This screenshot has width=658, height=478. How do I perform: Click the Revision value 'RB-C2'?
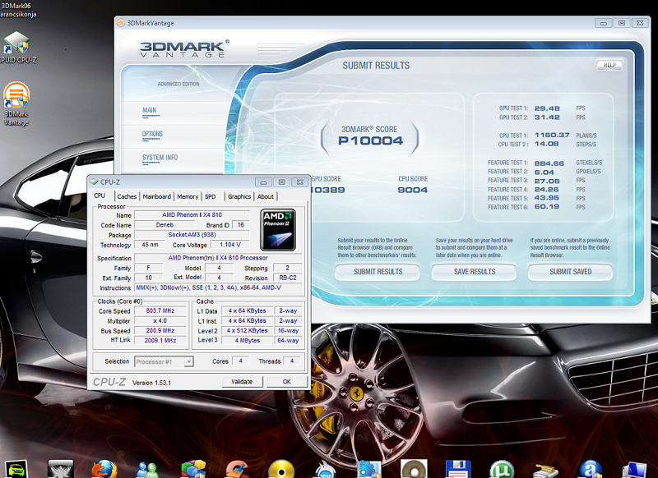pyautogui.click(x=287, y=278)
